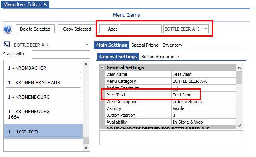256x157 pixels.
Task: Select the Test Item list entry
Action: coord(43,131)
